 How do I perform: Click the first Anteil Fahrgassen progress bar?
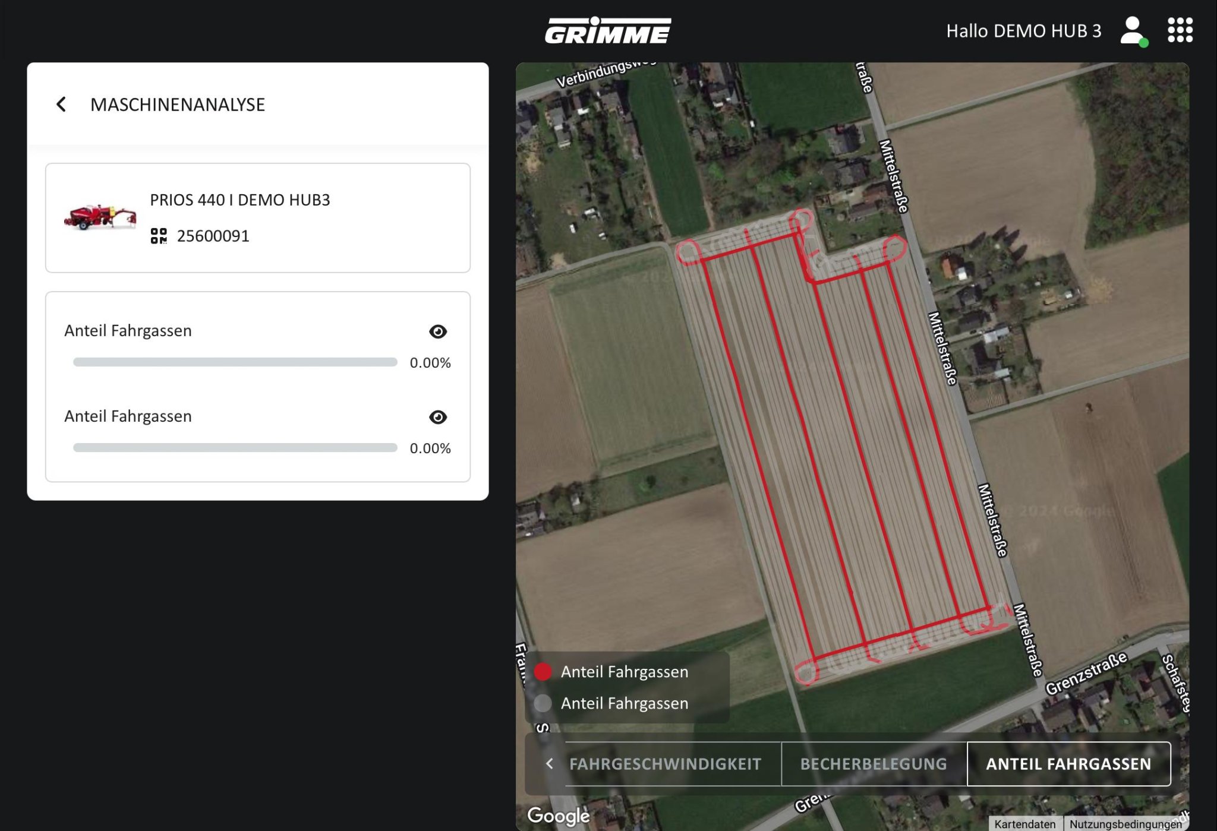[x=235, y=362]
